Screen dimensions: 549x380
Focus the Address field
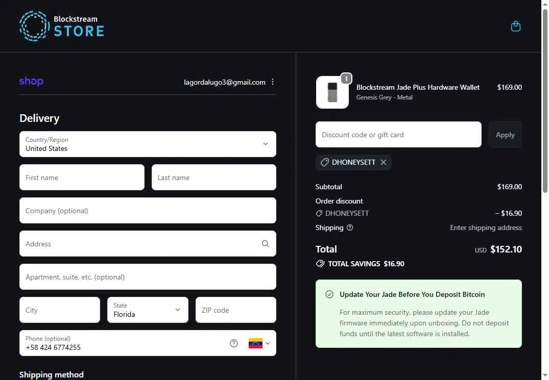pos(148,244)
